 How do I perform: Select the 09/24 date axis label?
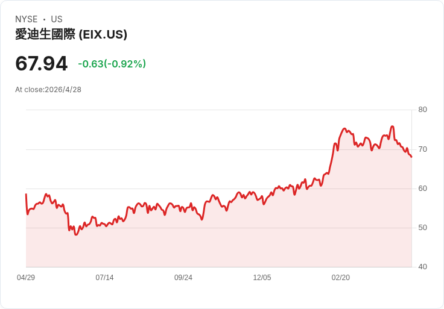click(x=183, y=278)
